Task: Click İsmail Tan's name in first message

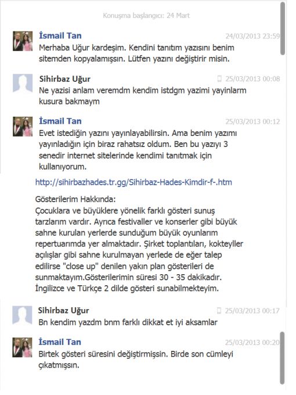Action: pyautogui.click(x=60, y=35)
